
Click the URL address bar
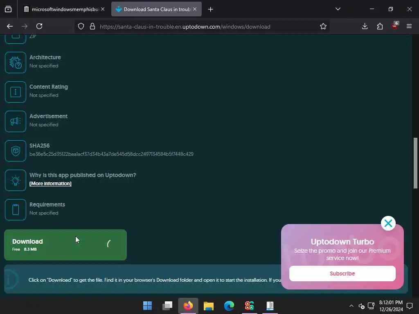click(x=185, y=27)
